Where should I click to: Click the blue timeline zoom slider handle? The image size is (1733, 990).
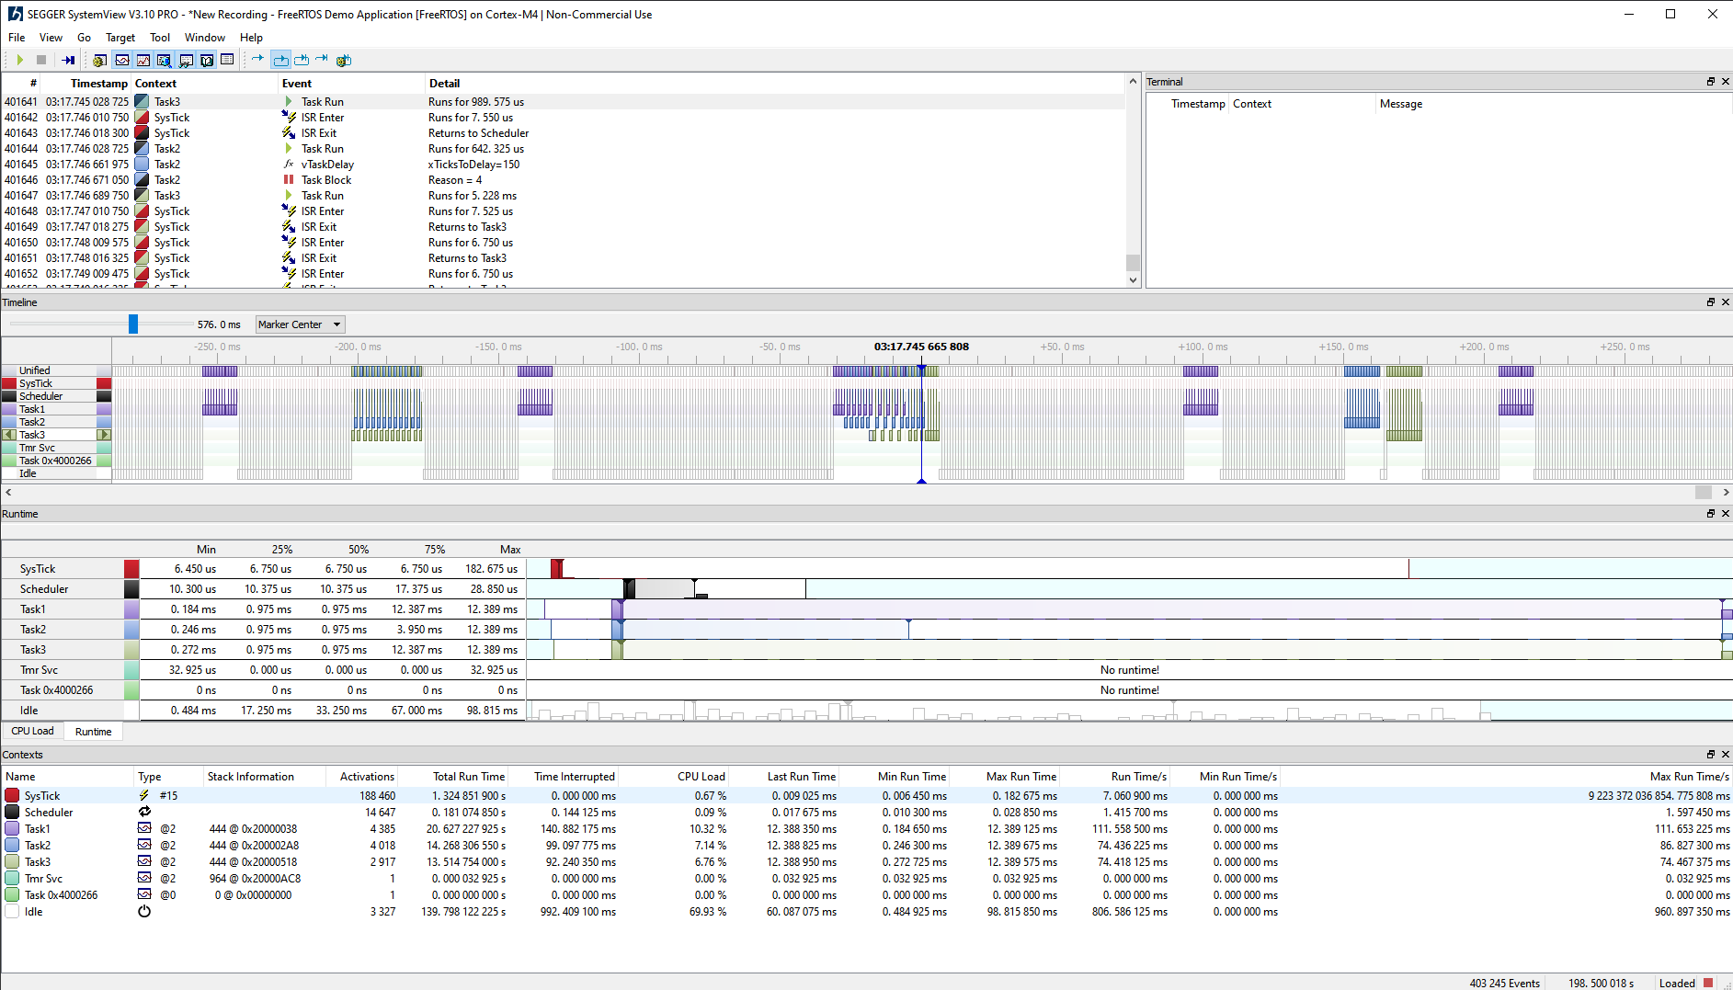(x=133, y=324)
